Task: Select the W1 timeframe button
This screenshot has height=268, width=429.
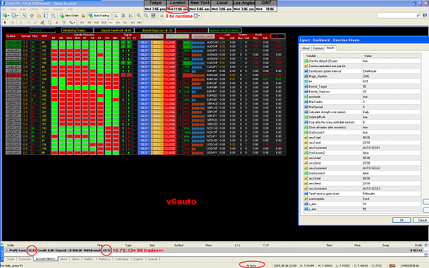Action: pos(132,23)
